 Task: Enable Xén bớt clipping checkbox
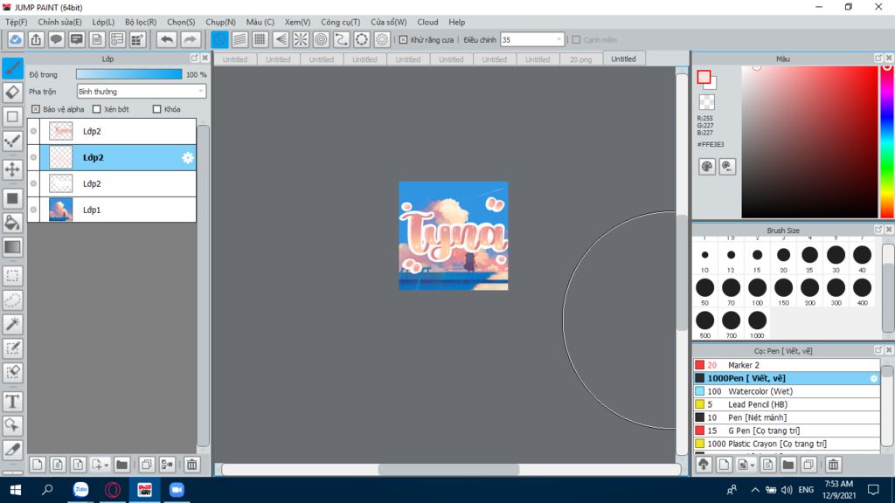pos(96,109)
